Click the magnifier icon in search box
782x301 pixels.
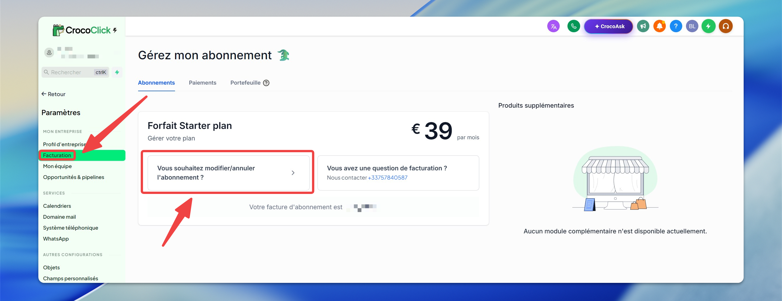pyautogui.click(x=46, y=72)
